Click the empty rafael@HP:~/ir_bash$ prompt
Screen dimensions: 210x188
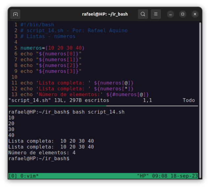pos(39,158)
